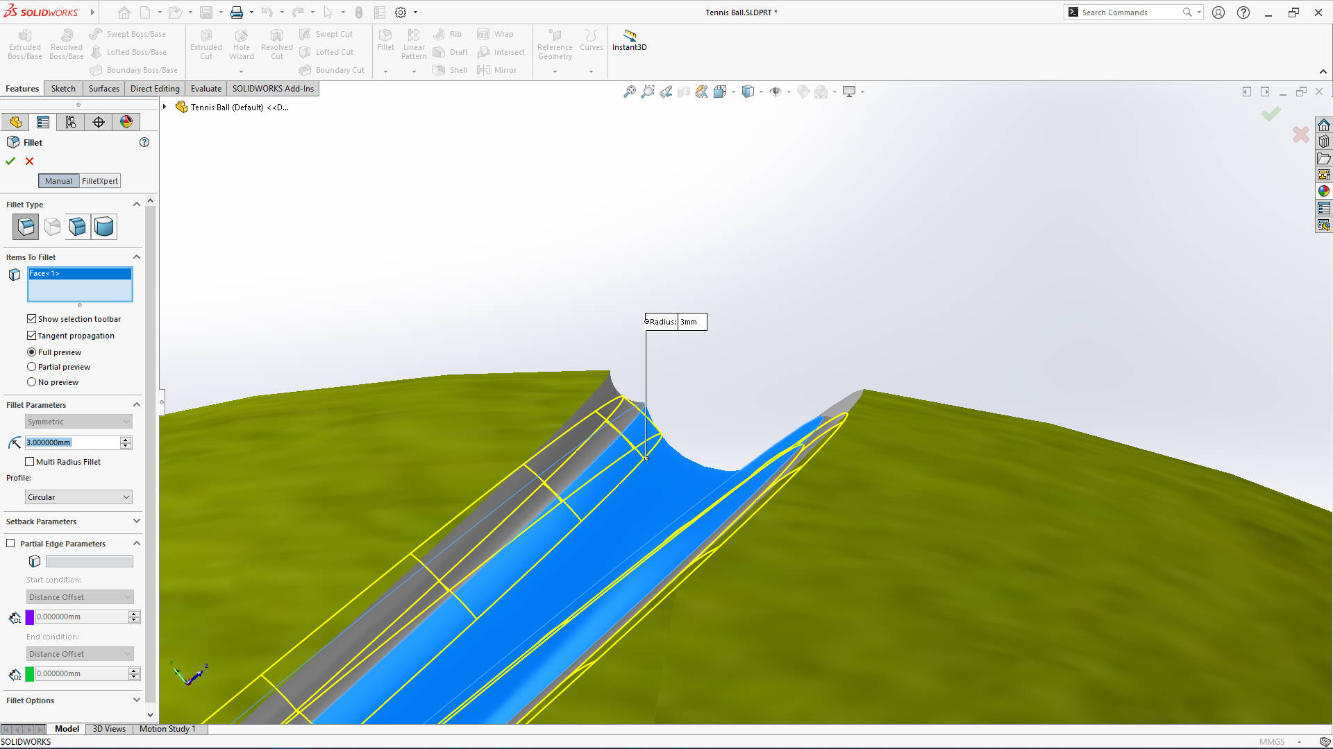Open the Fillet help question mark

(x=144, y=142)
